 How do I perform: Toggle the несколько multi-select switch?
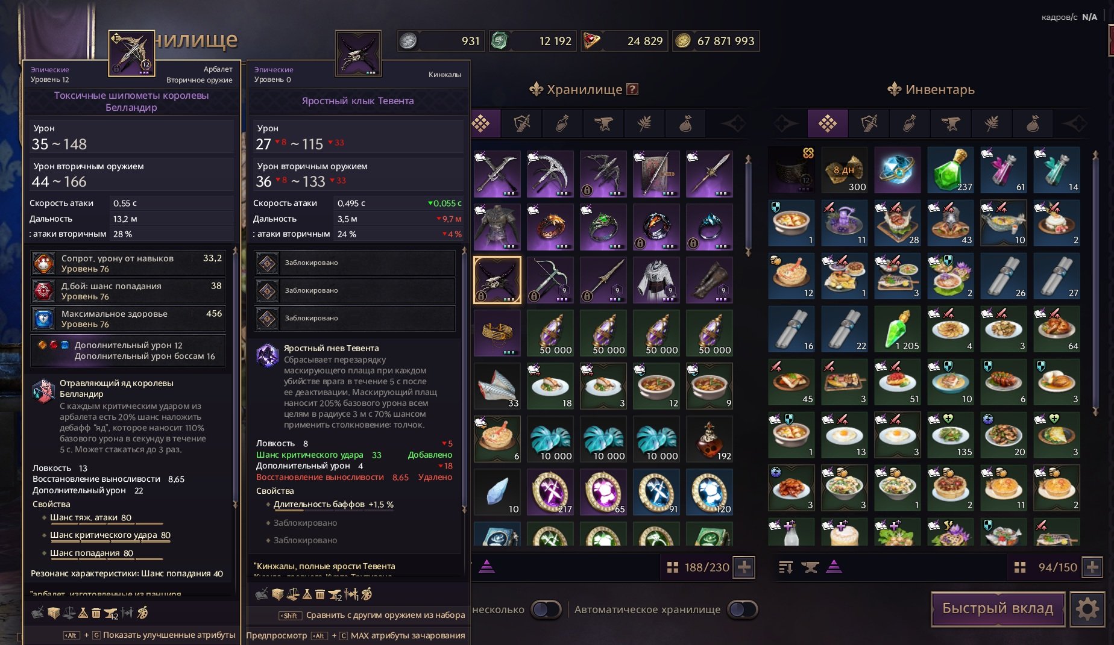[x=547, y=609]
